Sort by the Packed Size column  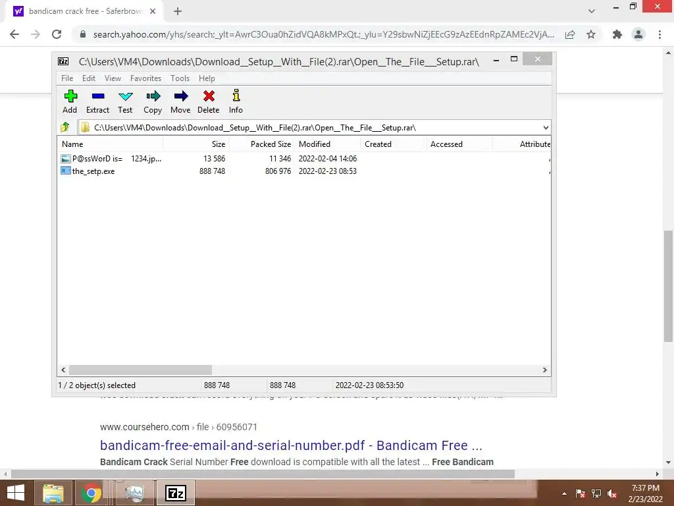[262, 144]
